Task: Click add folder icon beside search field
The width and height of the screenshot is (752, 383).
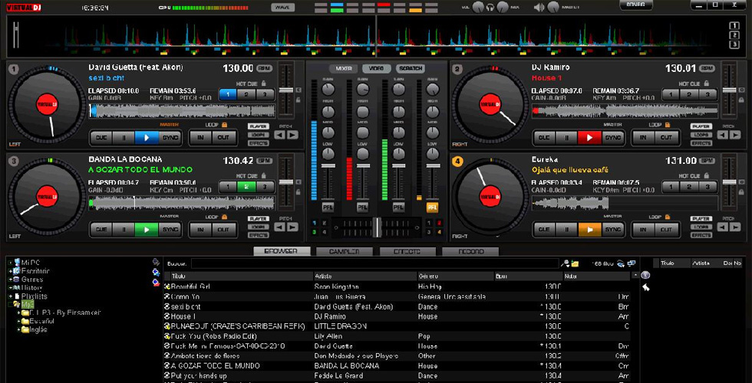Action: [x=575, y=264]
